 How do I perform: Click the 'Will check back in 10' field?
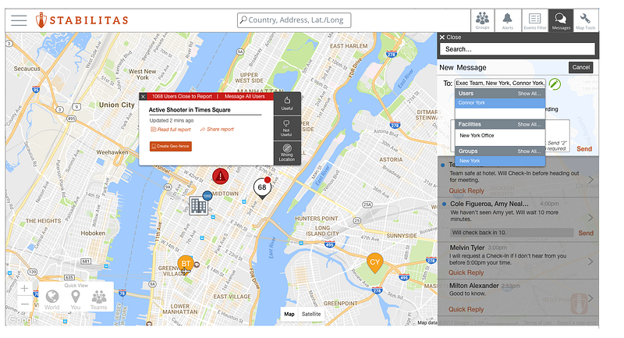(x=512, y=233)
